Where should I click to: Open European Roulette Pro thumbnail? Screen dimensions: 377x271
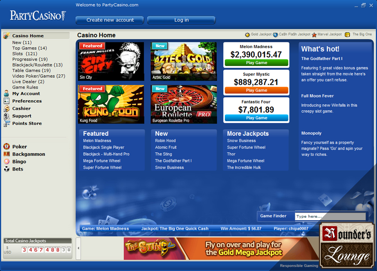click(184, 104)
